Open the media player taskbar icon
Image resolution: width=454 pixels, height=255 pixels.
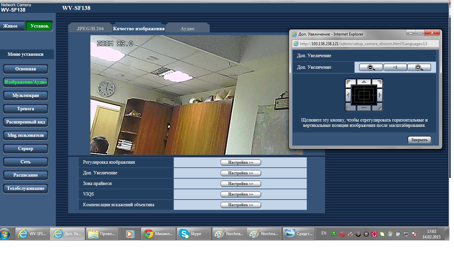130,234
